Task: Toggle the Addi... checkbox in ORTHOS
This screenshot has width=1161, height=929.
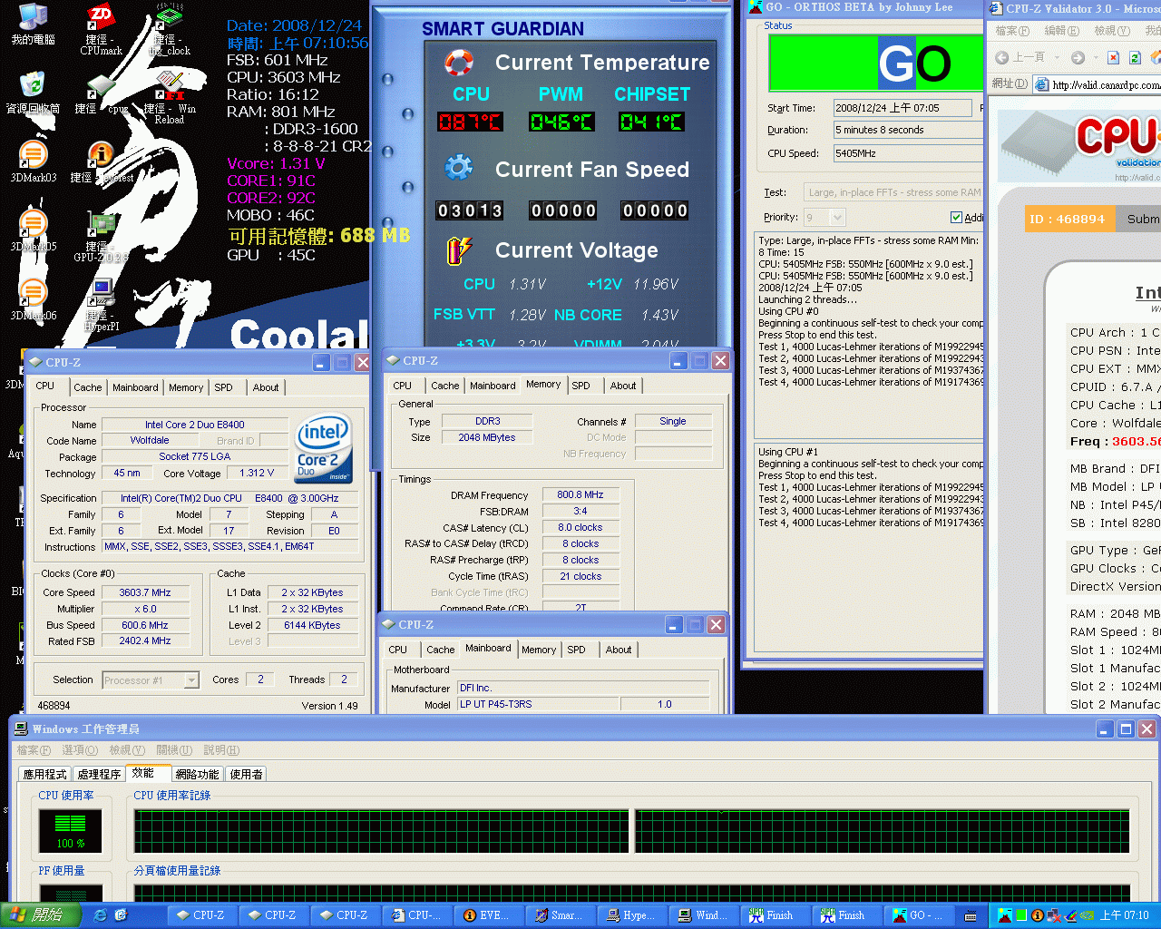Action: point(956,217)
